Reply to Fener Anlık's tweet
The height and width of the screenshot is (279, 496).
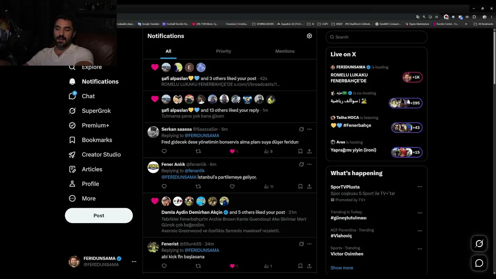point(164,186)
